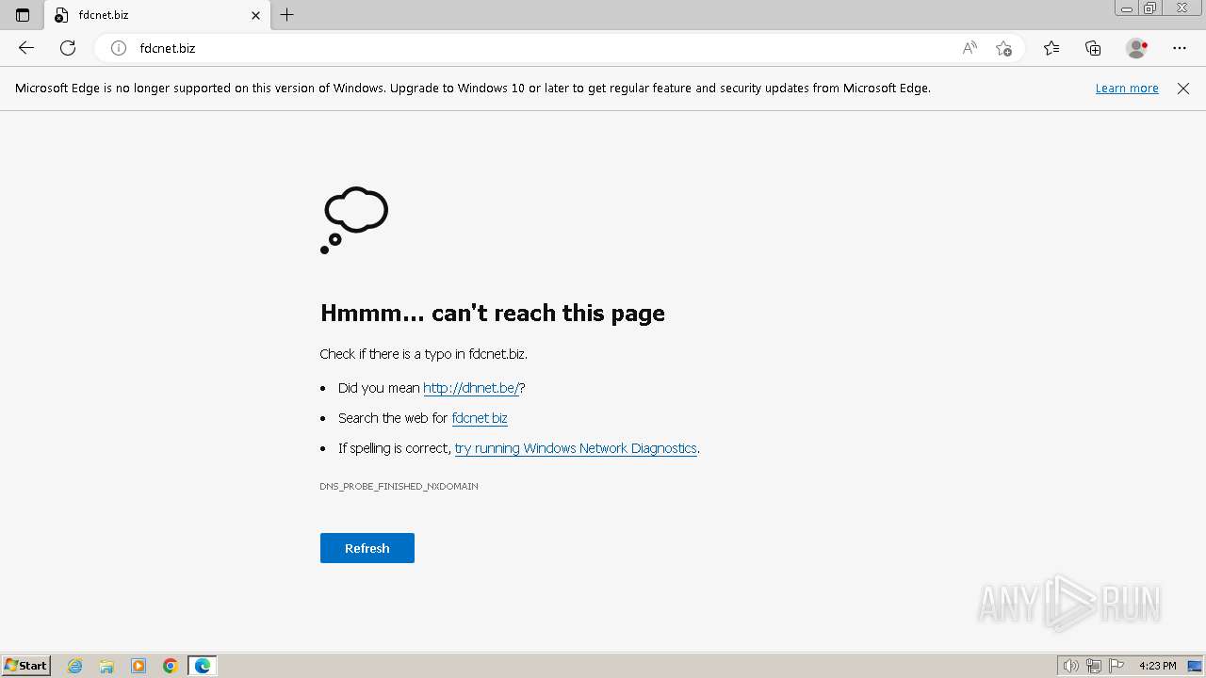
Task: Open a new tab with plus icon
Action: [287, 15]
